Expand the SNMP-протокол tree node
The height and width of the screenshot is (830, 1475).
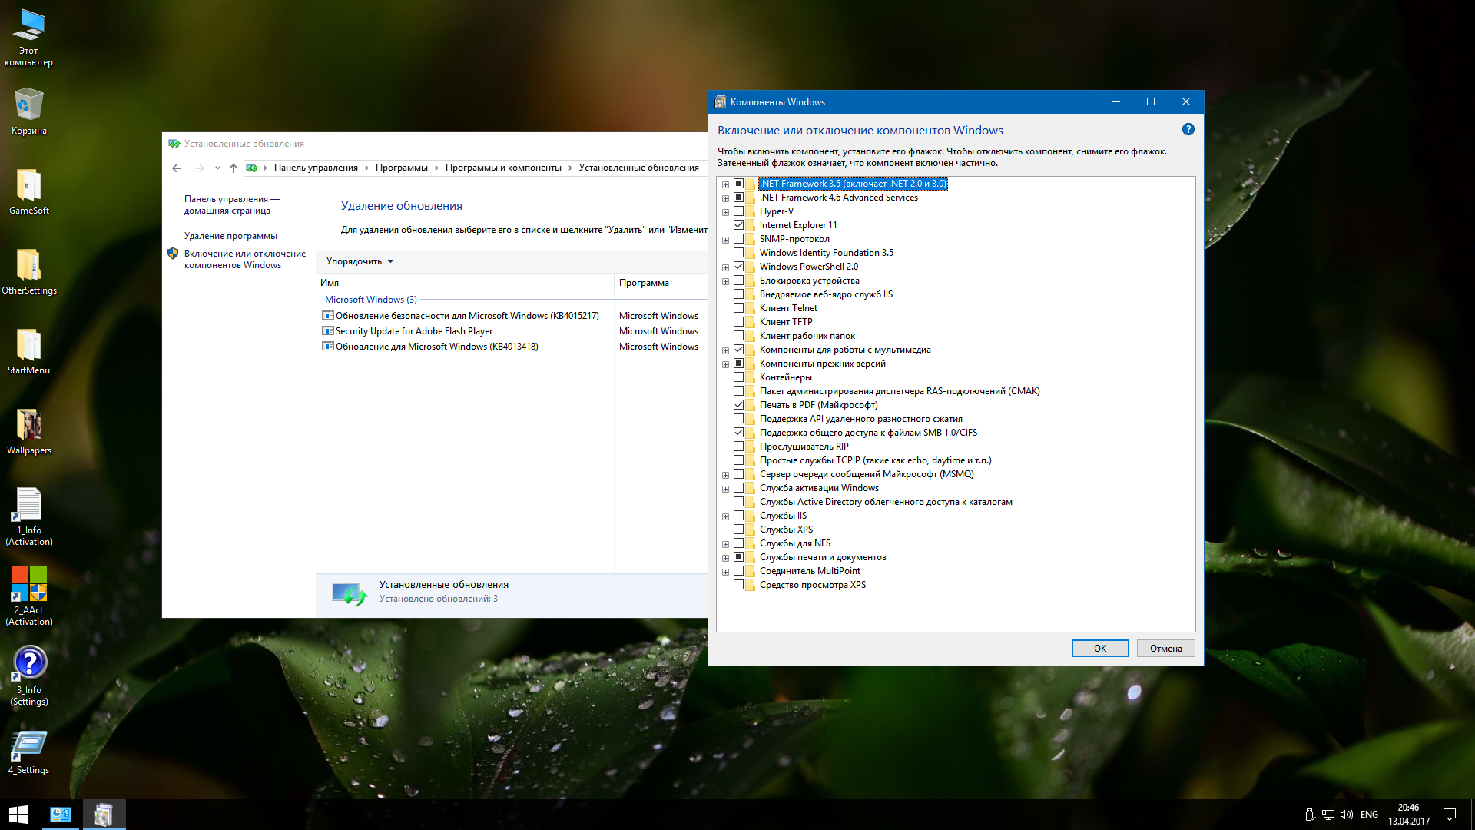pyautogui.click(x=725, y=240)
